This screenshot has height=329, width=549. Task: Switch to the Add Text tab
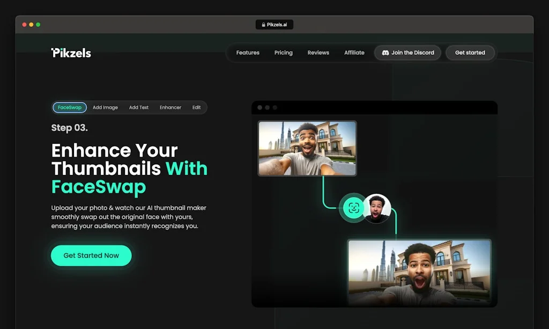pyautogui.click(x=139, y=107)
